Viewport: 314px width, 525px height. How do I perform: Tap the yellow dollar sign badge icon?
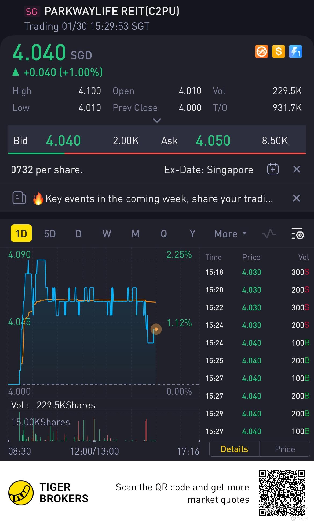point(278,51)
